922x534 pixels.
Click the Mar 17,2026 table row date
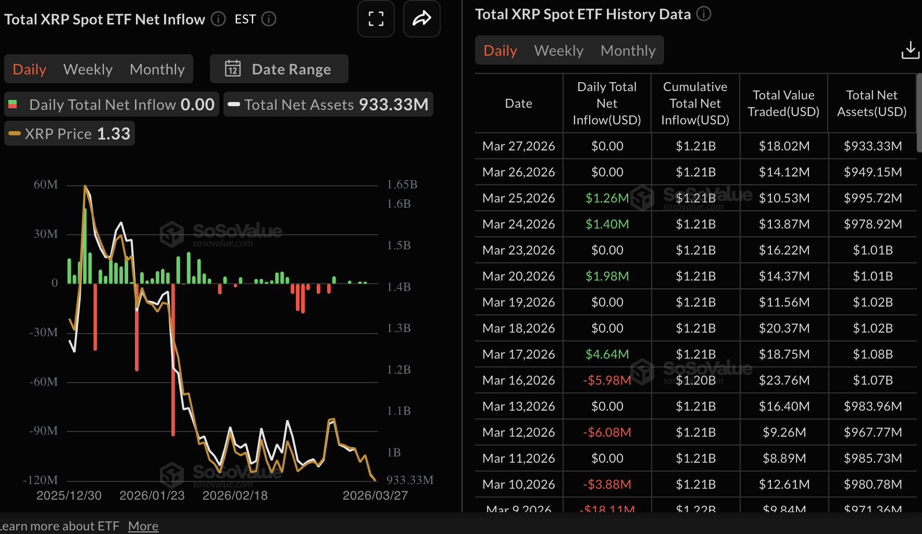[x=518, y=354]
